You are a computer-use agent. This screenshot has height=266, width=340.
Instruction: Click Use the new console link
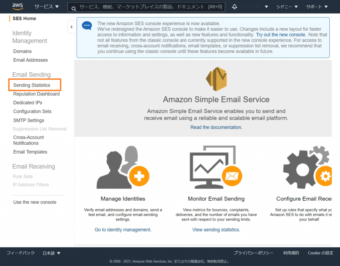point(35,202)
